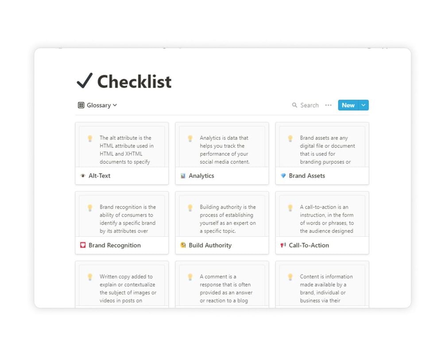Image resolution: width=445 pixels, height=356 pixels.
Task: Click the Glossary gallery view grid icon
Action: pyautogui.click(x=81, y=105)
